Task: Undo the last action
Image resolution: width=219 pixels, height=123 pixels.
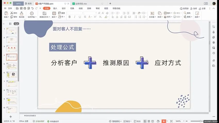Action: tap(32, 8)
